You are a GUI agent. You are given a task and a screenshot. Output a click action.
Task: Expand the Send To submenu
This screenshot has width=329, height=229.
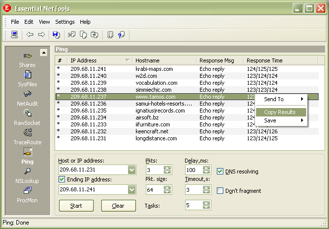[x=281, y=99]
